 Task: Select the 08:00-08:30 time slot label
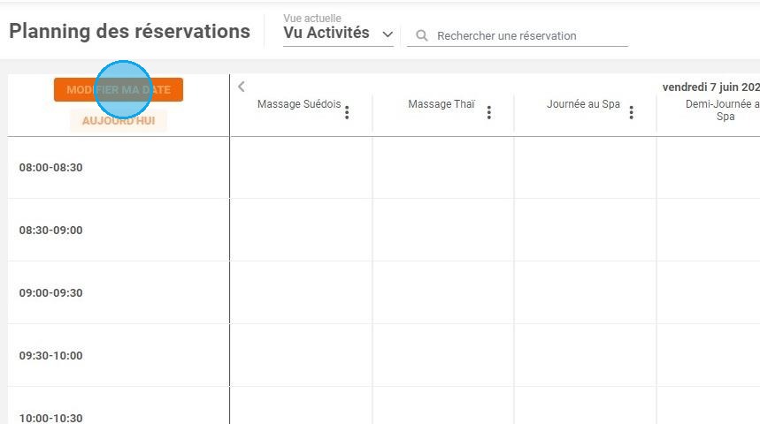click(51, 168)
